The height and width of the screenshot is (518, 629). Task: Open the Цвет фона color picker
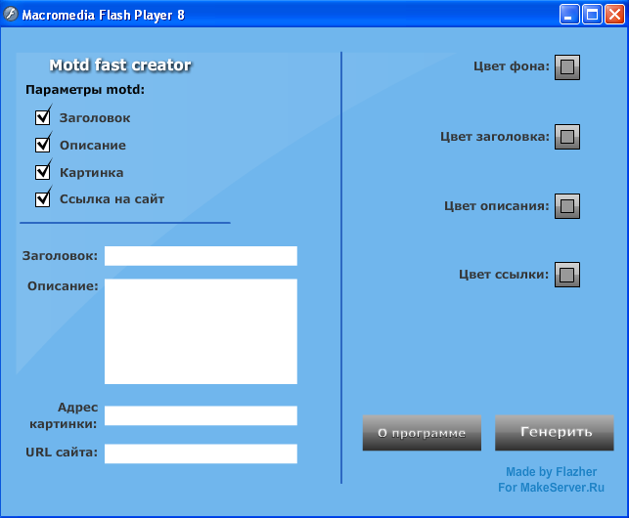pyautogui.click(x=566, y=67)
